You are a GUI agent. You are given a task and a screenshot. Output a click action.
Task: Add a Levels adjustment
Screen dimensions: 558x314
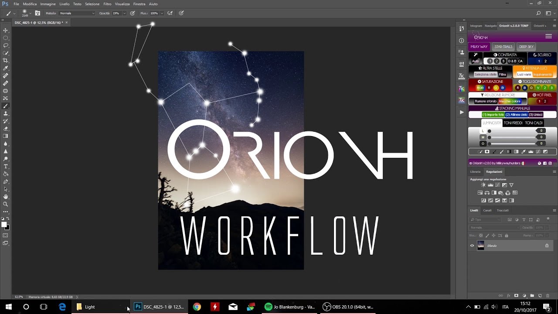490,185
